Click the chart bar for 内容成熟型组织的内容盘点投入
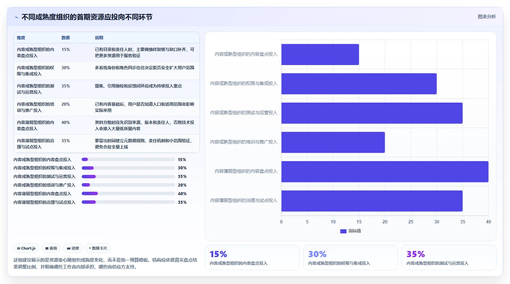The image size is (510, 284). click(x=320, y=54)
